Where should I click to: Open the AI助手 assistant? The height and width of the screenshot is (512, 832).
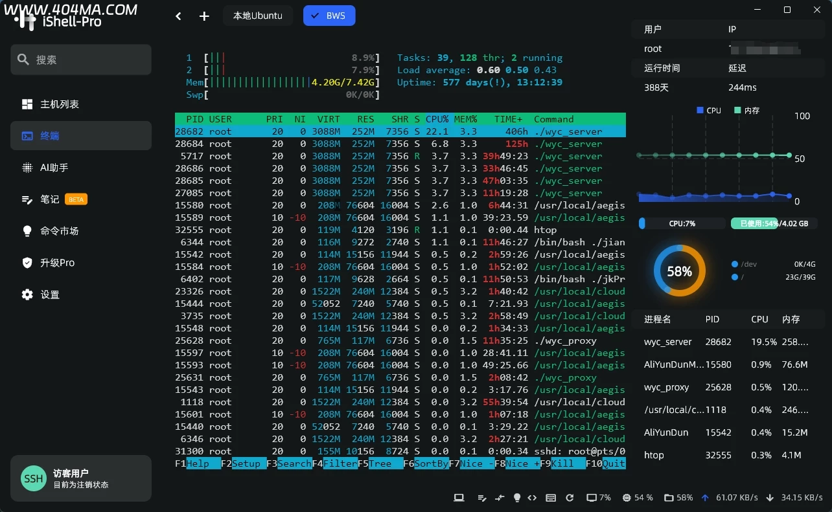pyautogui.click(x=81, y=168)
